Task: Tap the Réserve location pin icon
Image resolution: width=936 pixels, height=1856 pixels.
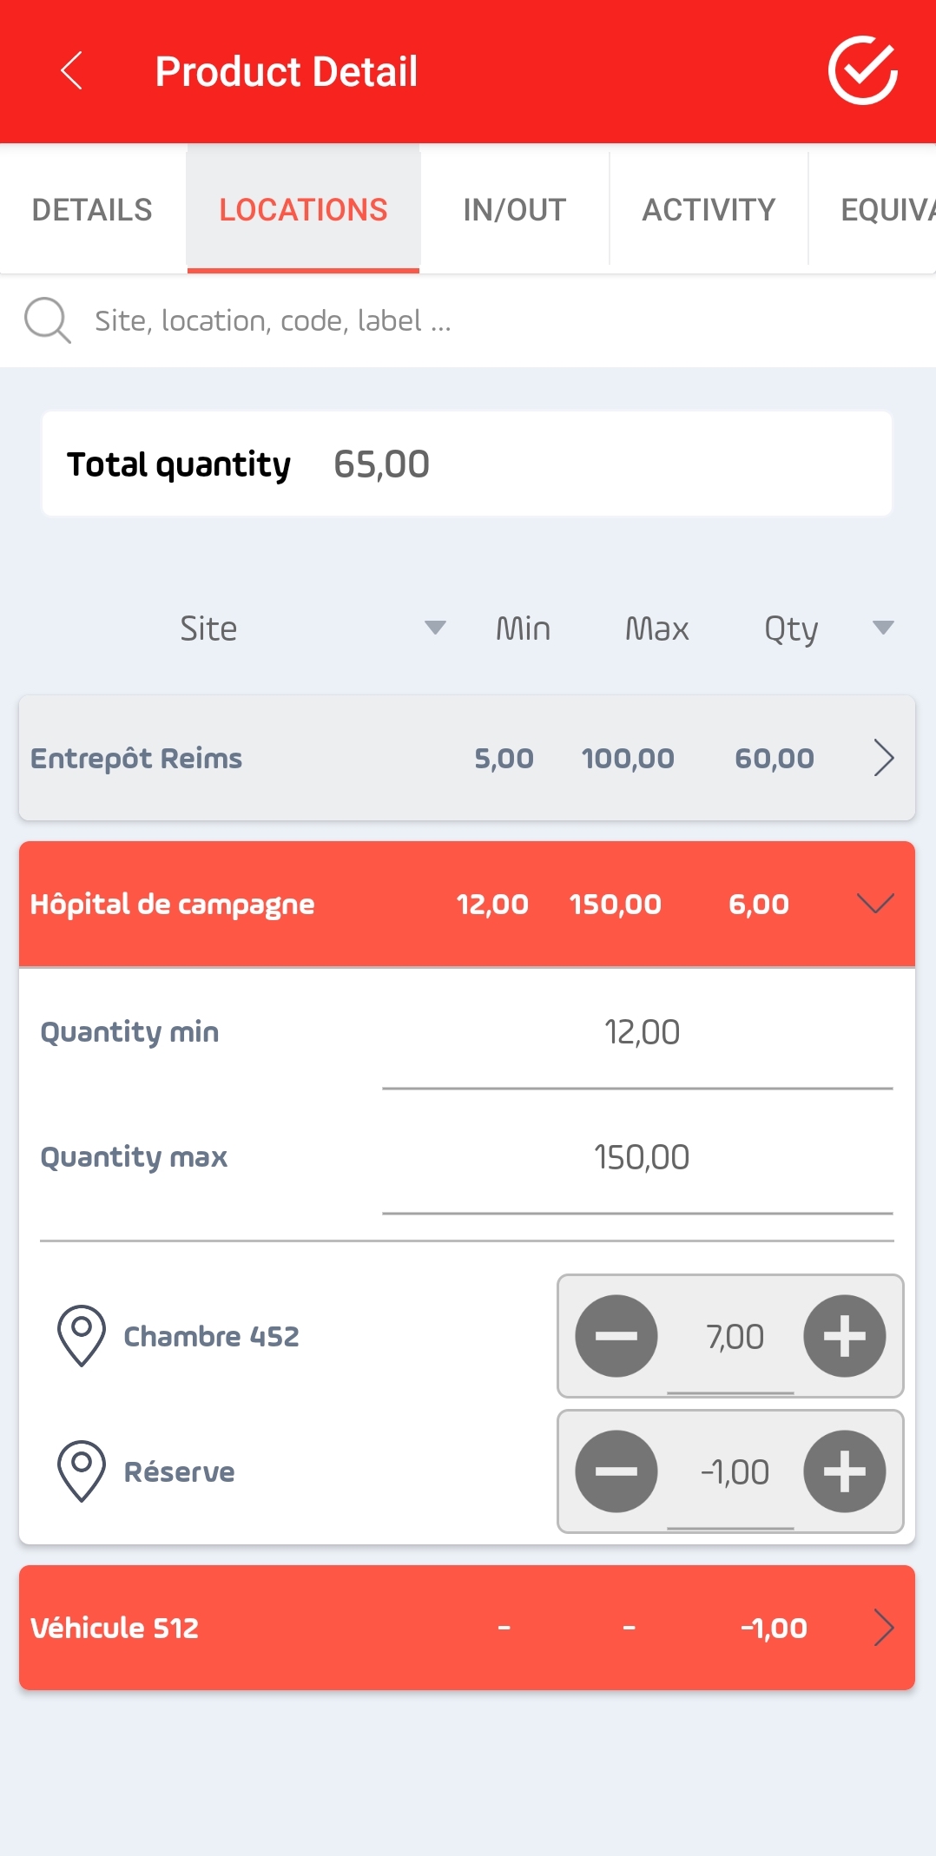Action: [82, 1471]
